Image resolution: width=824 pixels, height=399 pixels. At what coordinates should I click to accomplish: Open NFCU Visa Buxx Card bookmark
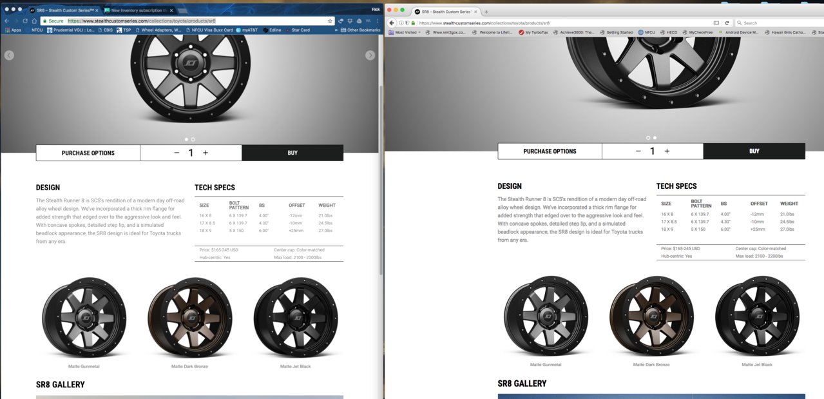tap(209, 30)
